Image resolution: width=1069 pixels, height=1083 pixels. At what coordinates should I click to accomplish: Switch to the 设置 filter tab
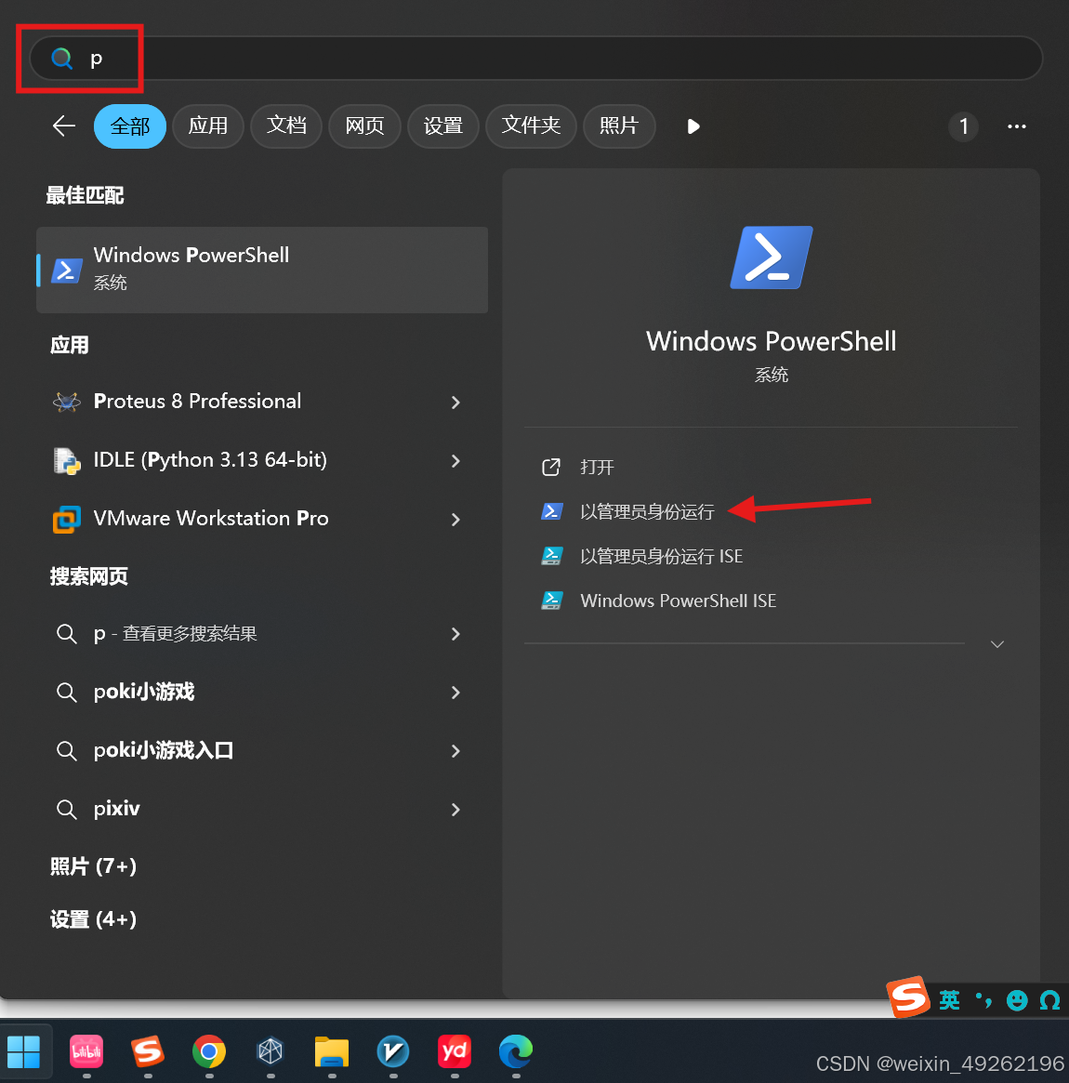(x=443, y=126)
